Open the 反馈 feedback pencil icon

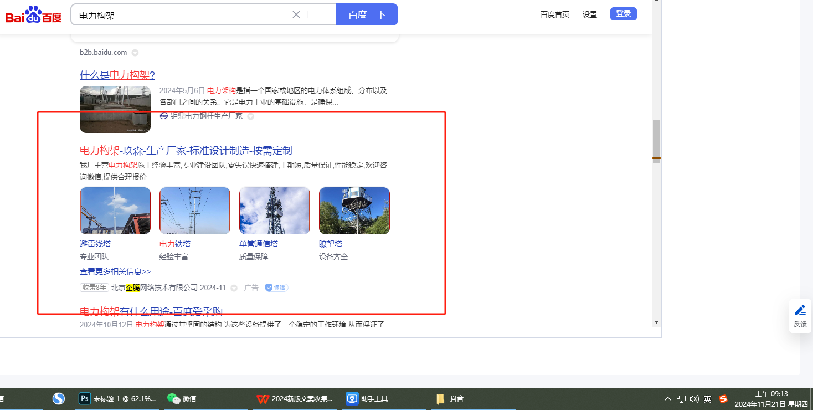coord(800,310)
